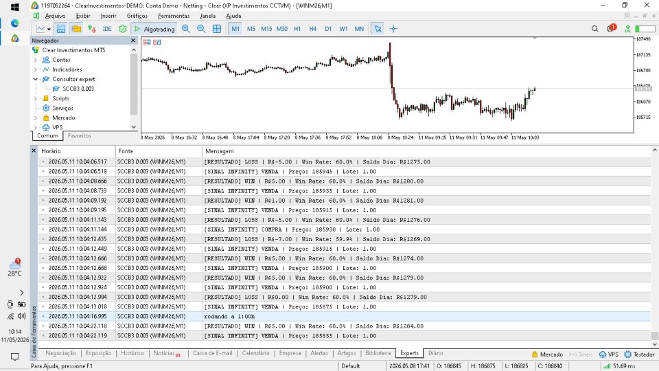Close the Navegador panel

point(133,41)
